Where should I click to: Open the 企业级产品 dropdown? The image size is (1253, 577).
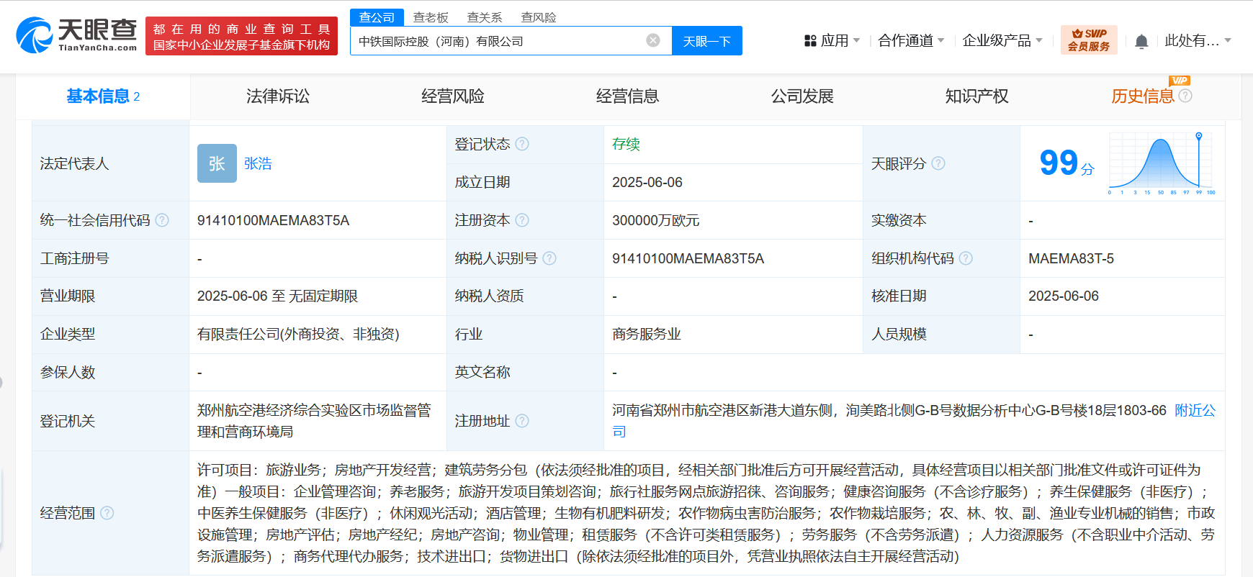[x=1002, y=41]
